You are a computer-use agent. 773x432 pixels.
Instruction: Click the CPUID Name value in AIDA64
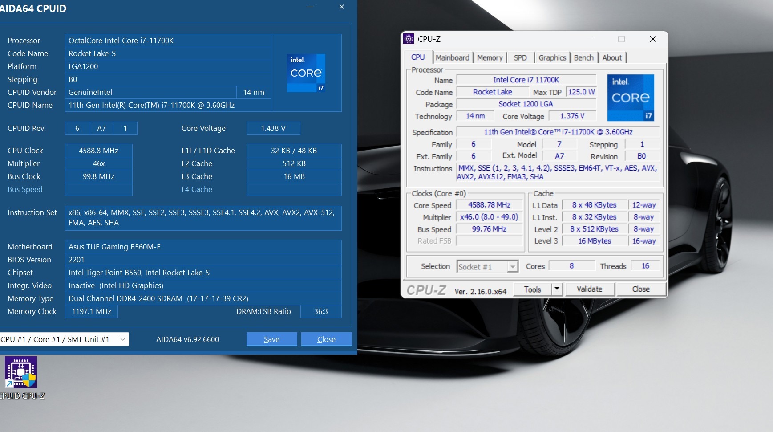click(x=168, y=105)
